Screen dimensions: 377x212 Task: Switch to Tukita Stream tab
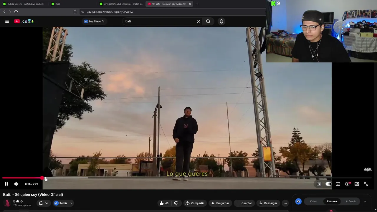pos(24,4)
